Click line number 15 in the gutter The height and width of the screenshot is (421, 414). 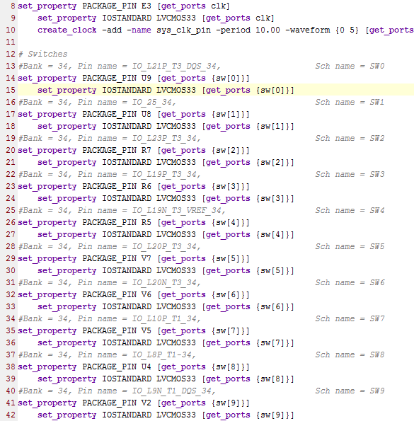[x=11, y=90]
